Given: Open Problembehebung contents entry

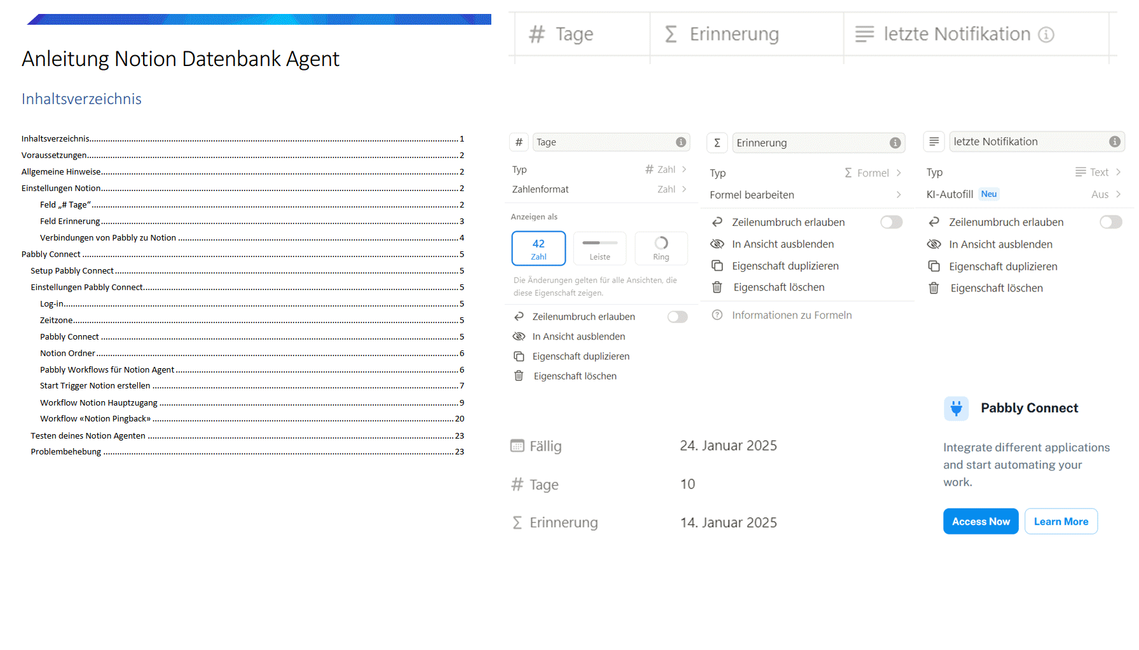Looking at the screenshot, I should click(x=247, y=452).
